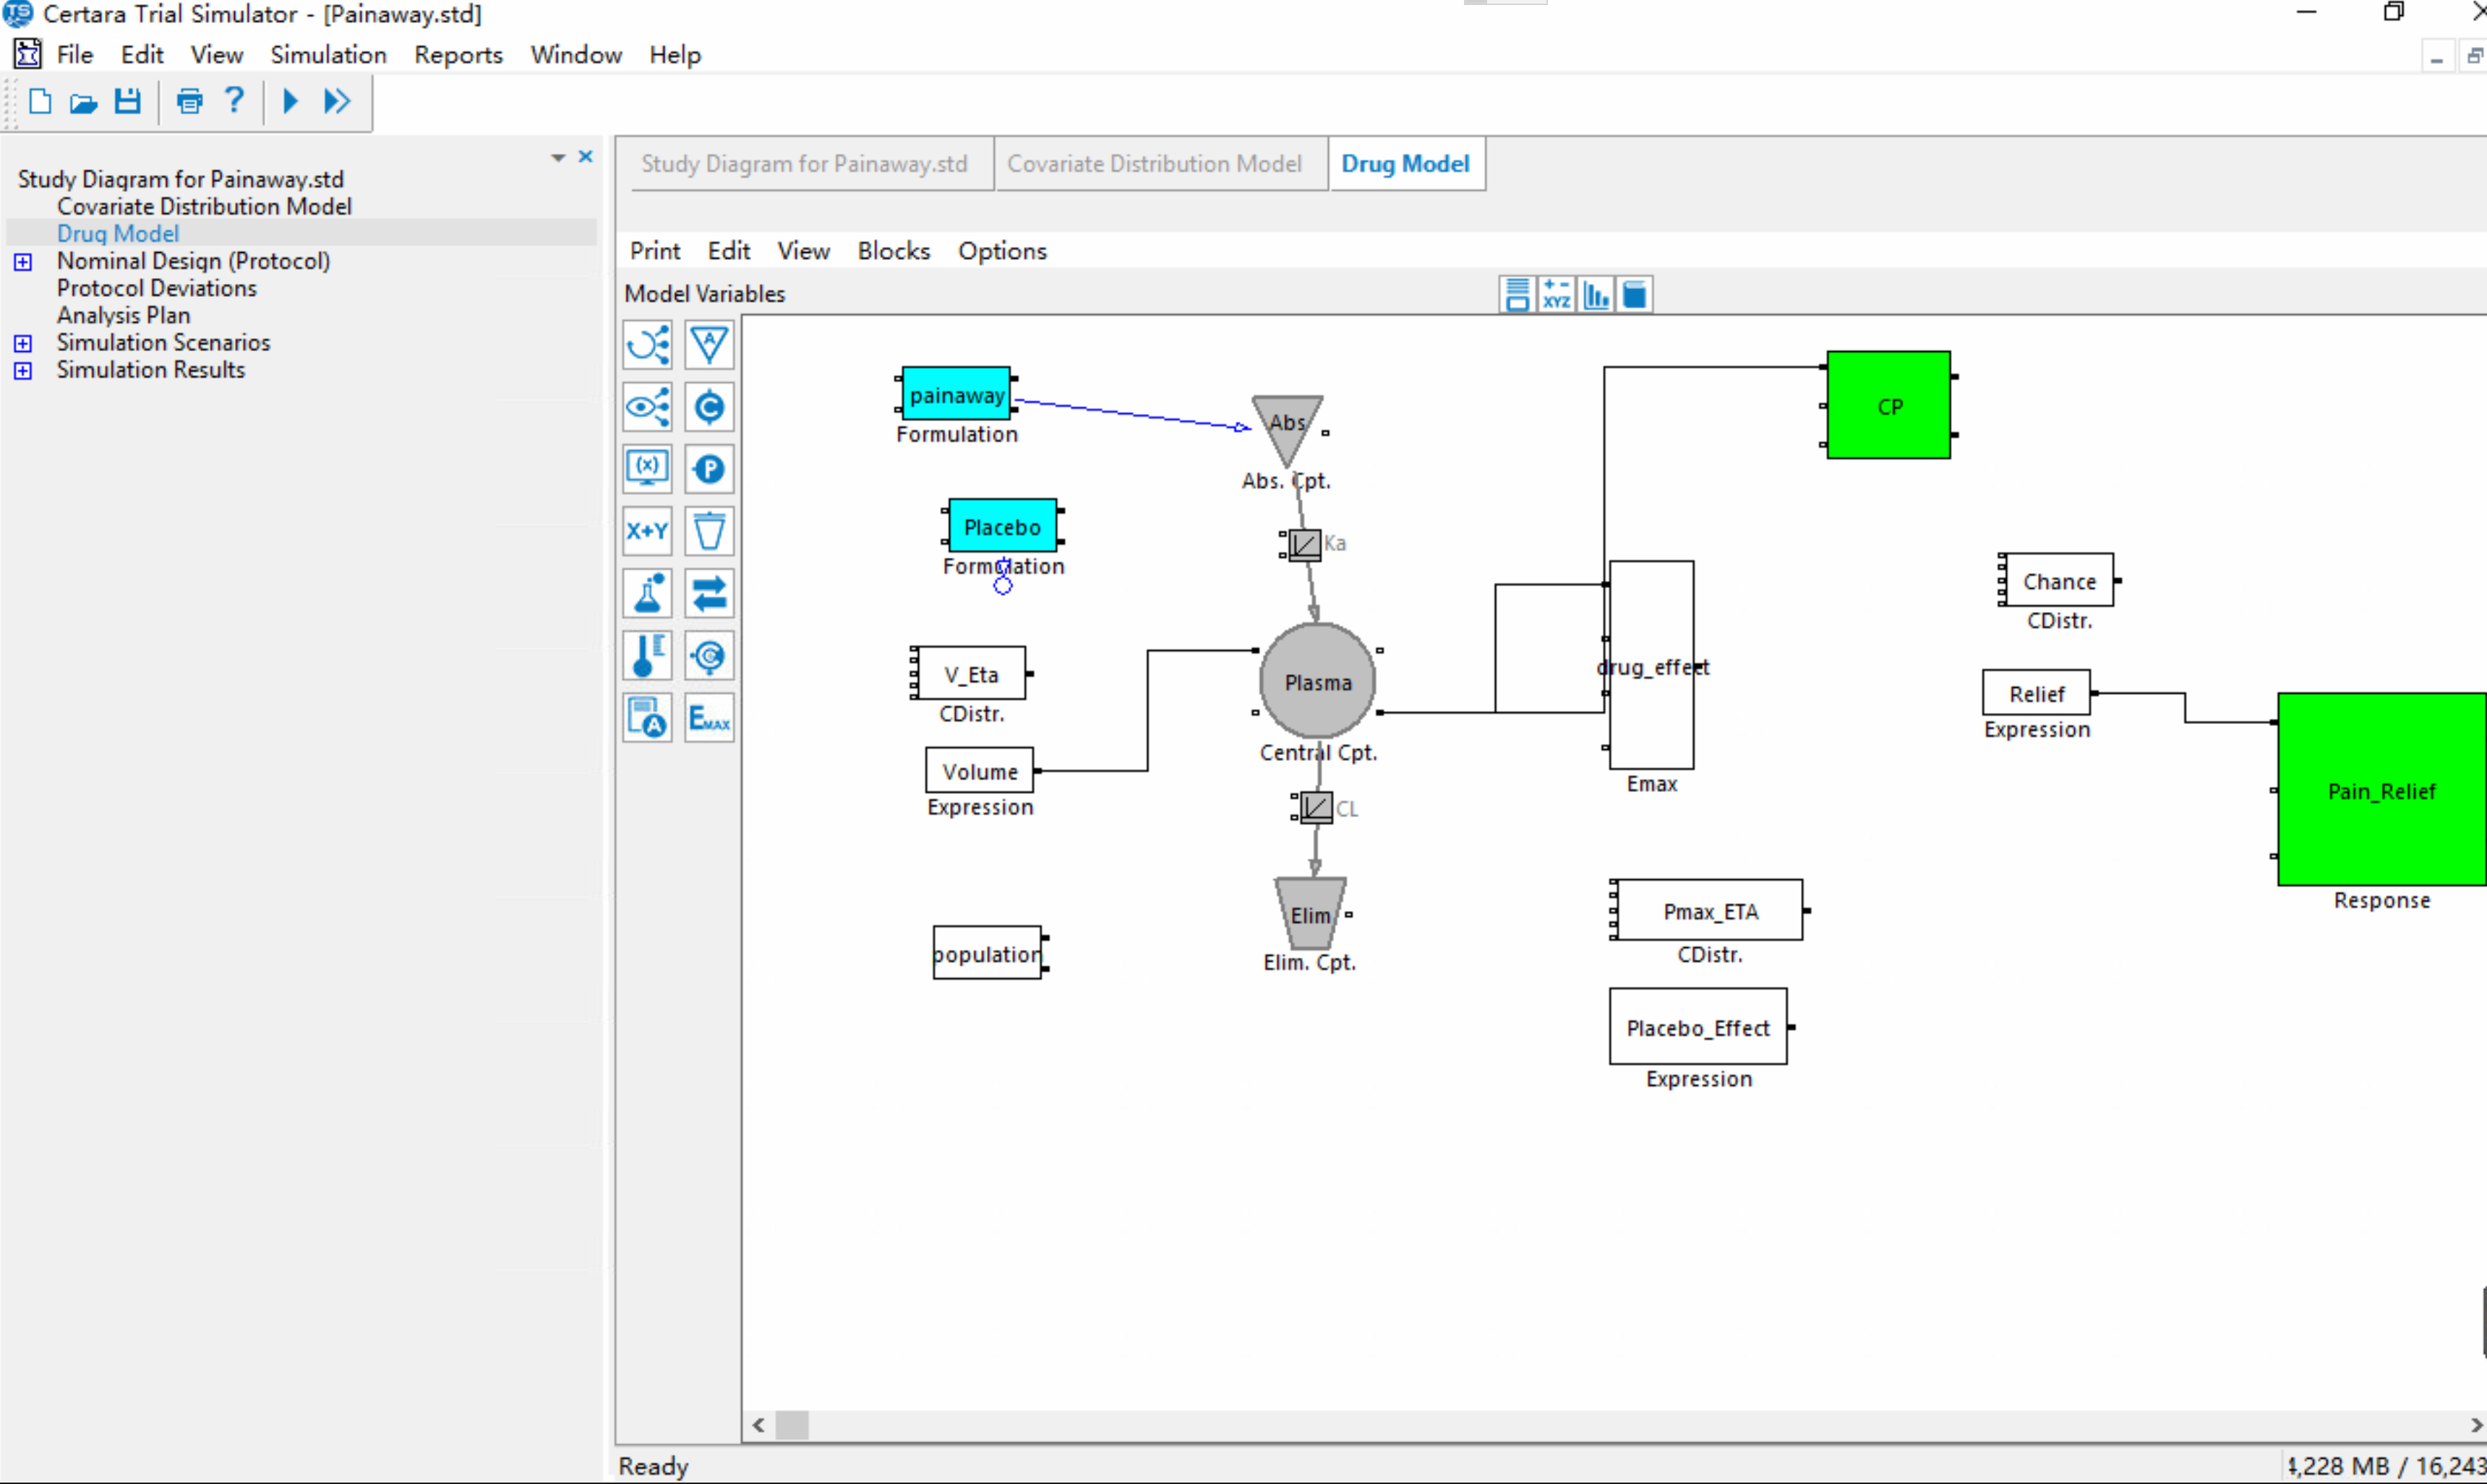Select the green CP response block

pos(1889,406)
